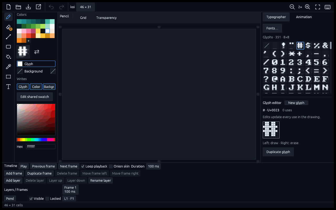Zoom out with magnifier minus

292,7
